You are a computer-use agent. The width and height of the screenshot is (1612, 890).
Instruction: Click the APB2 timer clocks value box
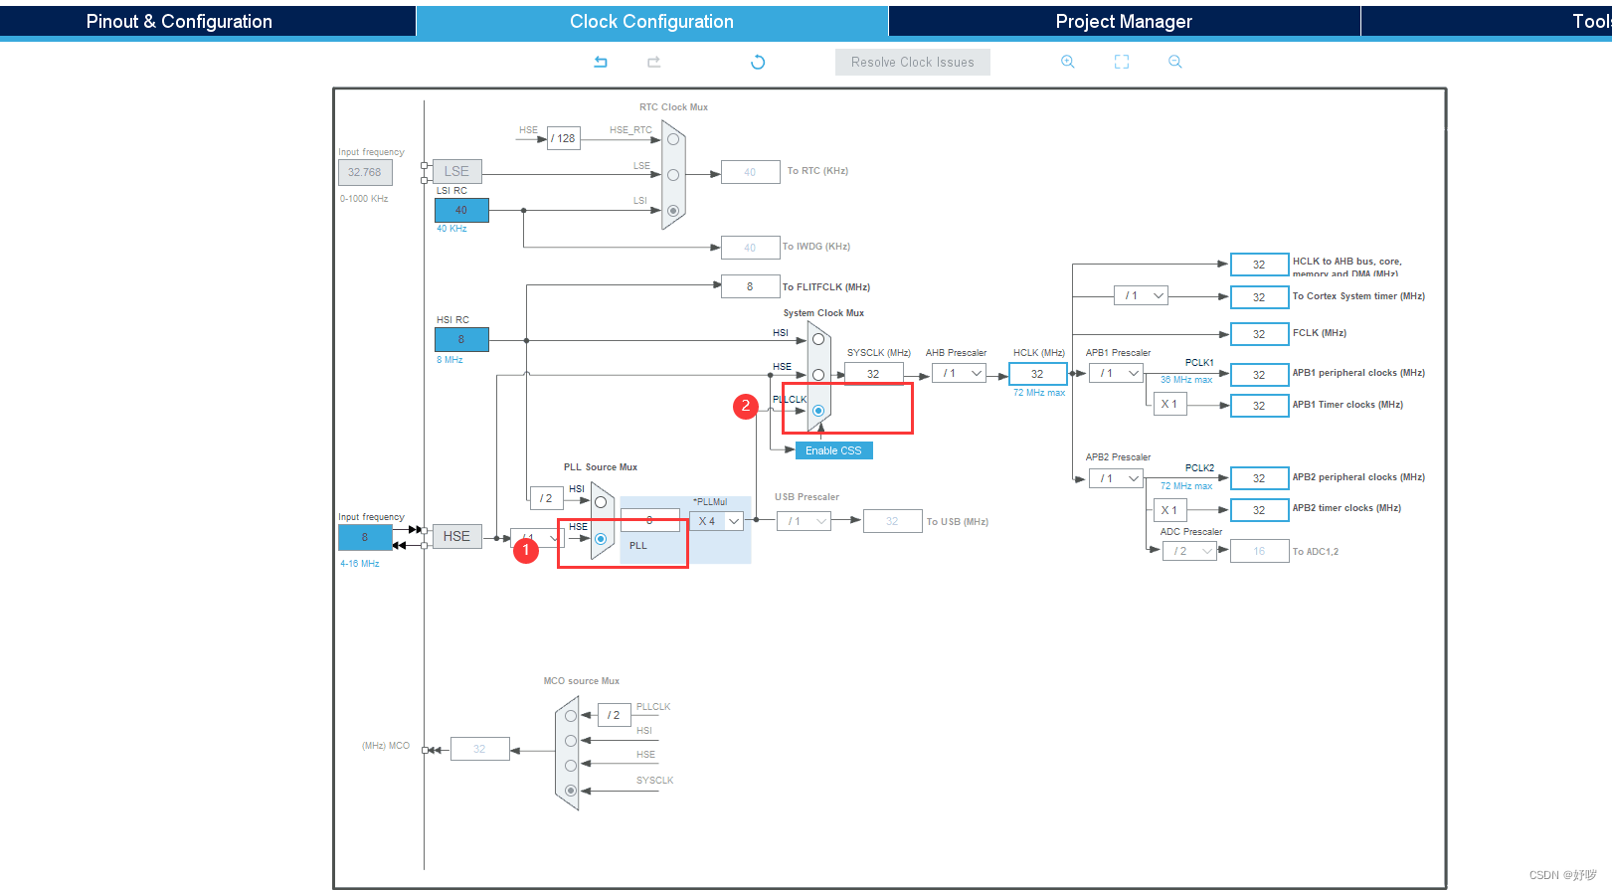click(1259, 510)
